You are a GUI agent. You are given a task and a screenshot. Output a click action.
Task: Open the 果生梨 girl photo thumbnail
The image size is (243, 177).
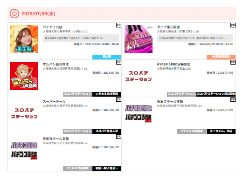pyautogui.click(x=24, y=39)
